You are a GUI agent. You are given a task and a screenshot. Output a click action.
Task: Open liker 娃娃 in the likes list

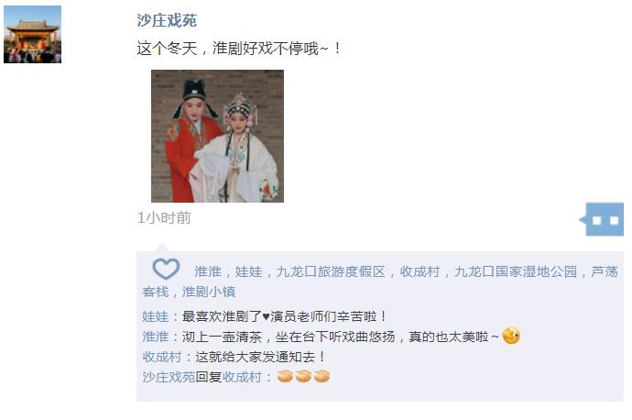click(249, 272)
